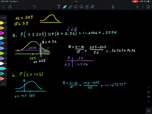Select the Lasso selection tool
Screen dimensions: 152x114
click(x=81, y=7)
